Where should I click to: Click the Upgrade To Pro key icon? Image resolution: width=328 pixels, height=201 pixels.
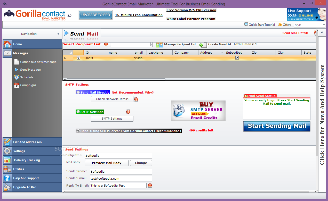7,187
